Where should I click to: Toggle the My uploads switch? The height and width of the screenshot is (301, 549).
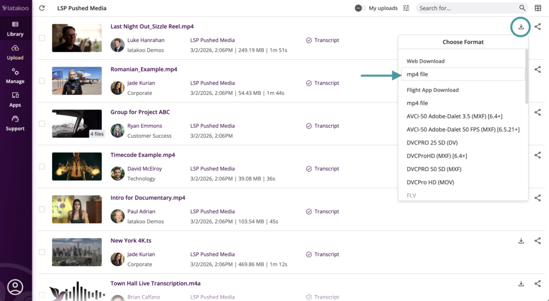pos(360,8)
